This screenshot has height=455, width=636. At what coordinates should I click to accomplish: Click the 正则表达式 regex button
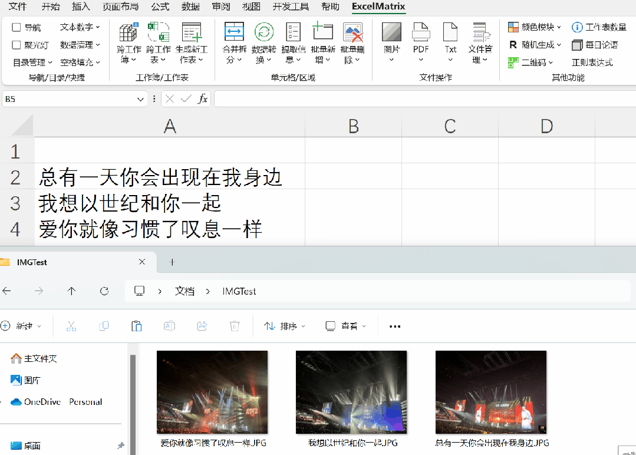(592, 62)
